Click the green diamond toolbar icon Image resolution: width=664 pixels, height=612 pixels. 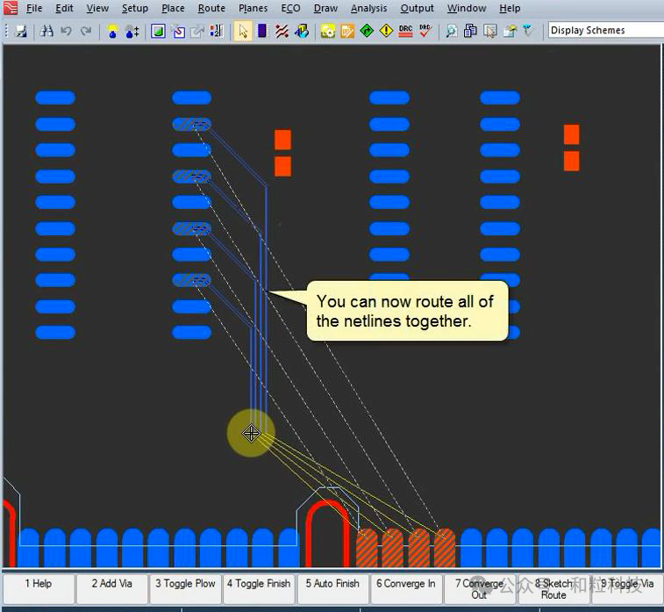point(367,31)
